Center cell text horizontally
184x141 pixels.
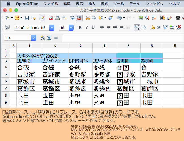tap(109, 28)
